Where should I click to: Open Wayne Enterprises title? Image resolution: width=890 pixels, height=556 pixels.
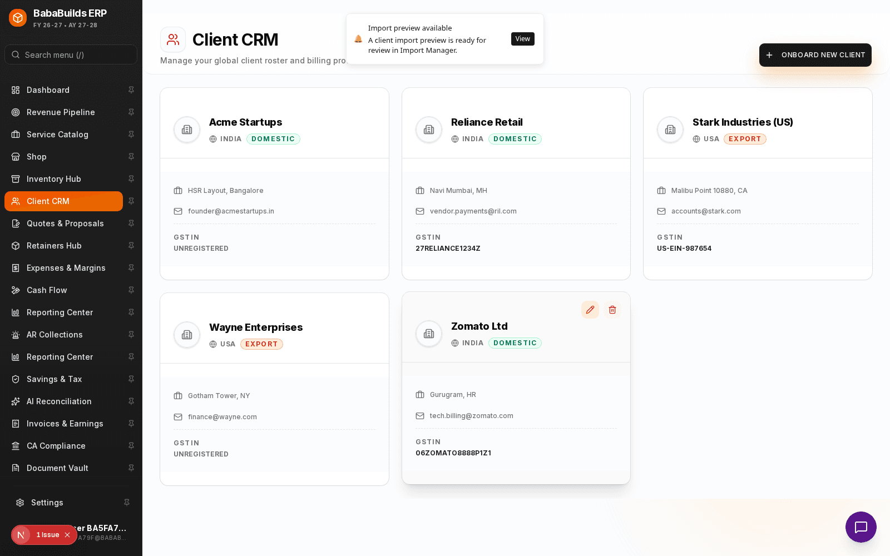pos(256,327)
